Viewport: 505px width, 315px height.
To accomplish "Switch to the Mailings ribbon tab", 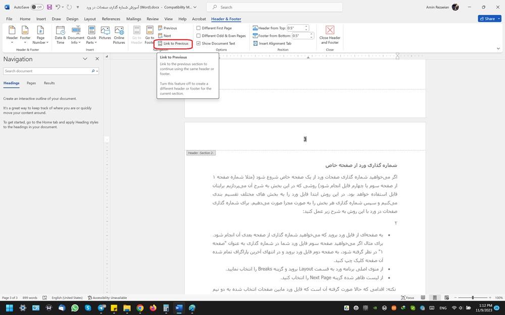I will [133, 19].
